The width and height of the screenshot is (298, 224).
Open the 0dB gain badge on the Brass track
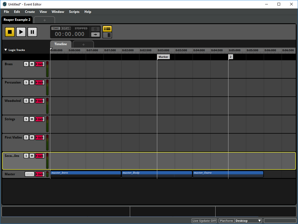click(40, 64)
